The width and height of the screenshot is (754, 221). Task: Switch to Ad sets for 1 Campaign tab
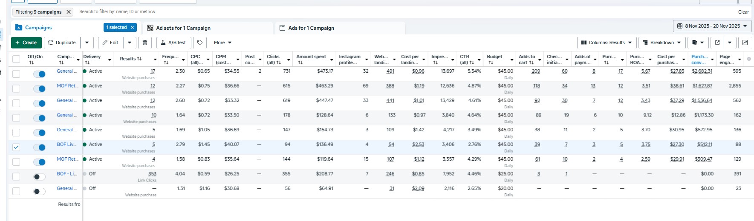[x=183, y=28]
